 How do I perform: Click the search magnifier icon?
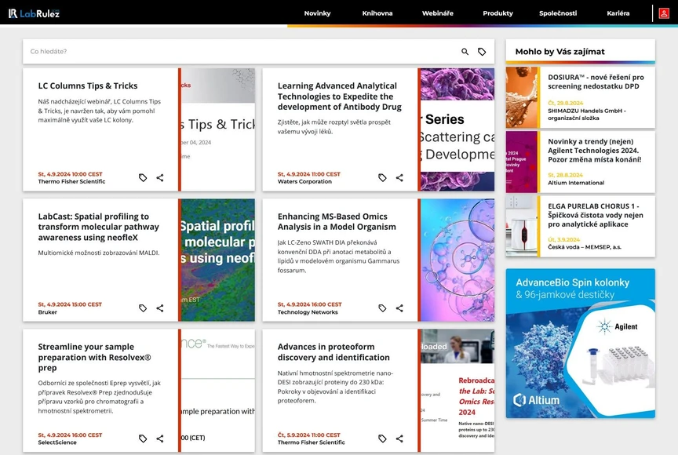[465, 52]
